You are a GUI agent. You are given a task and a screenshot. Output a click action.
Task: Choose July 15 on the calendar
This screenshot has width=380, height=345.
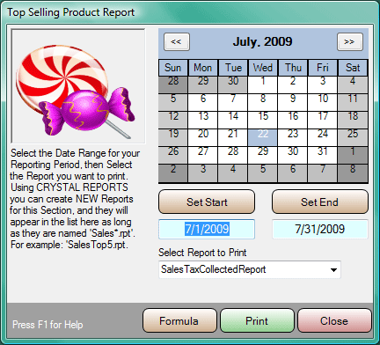tap(263, 120)
